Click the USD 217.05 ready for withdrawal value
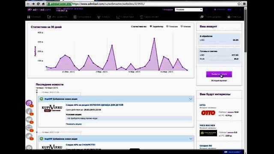Image resolution: width=274 pixels, height=154 pixels. [235, 55]
